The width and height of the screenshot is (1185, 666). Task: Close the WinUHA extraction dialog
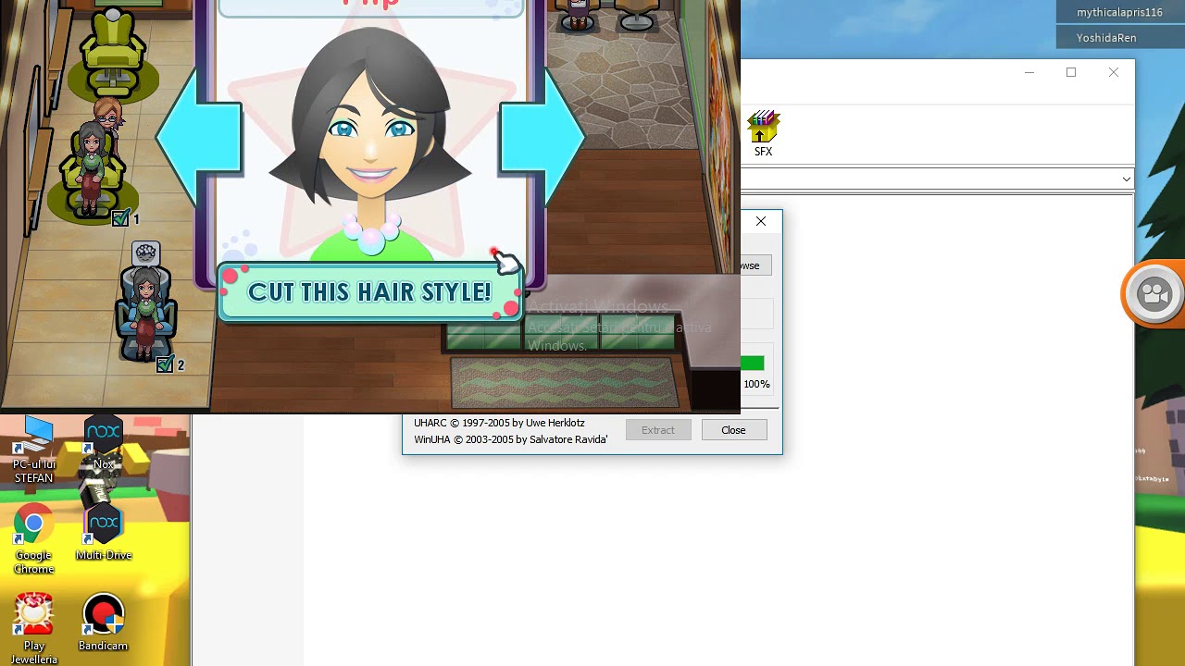pos(761,221)
